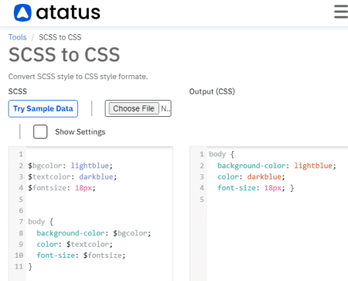Click the Output (CSS) label
This screenshot has width=348, height=281.
[x=212, y=91]
